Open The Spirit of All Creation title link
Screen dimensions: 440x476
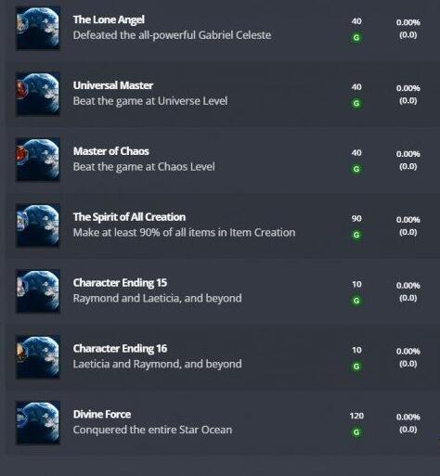(129, 217)
